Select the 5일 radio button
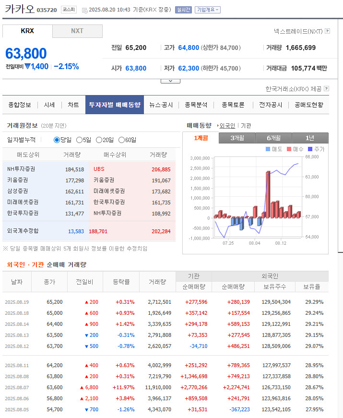 (x=79, y=140)
